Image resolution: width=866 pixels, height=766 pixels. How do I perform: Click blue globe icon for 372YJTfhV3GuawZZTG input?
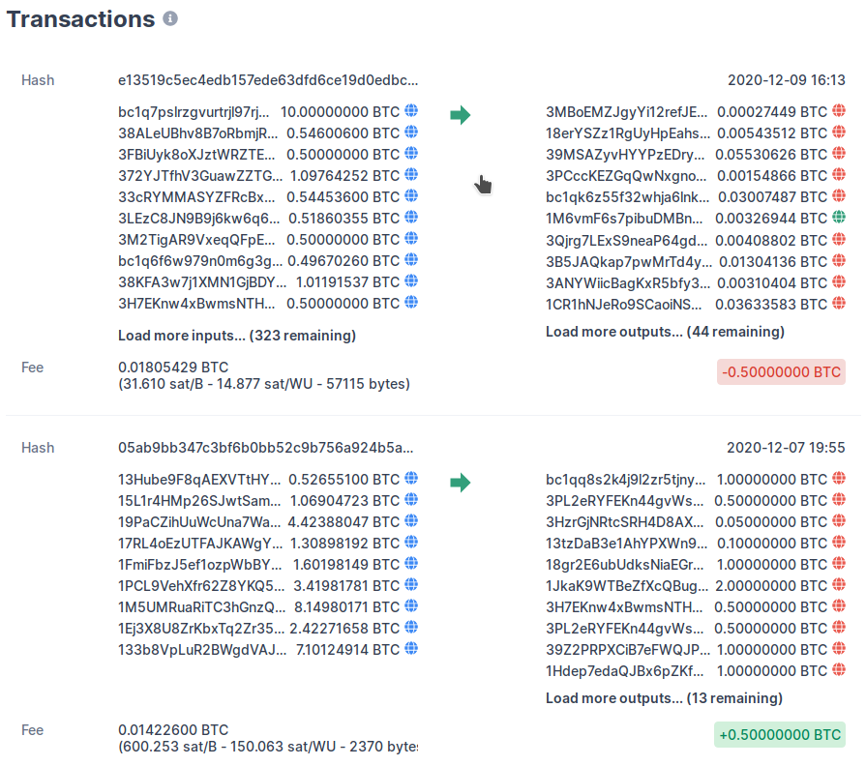click(x=411, y=174)
